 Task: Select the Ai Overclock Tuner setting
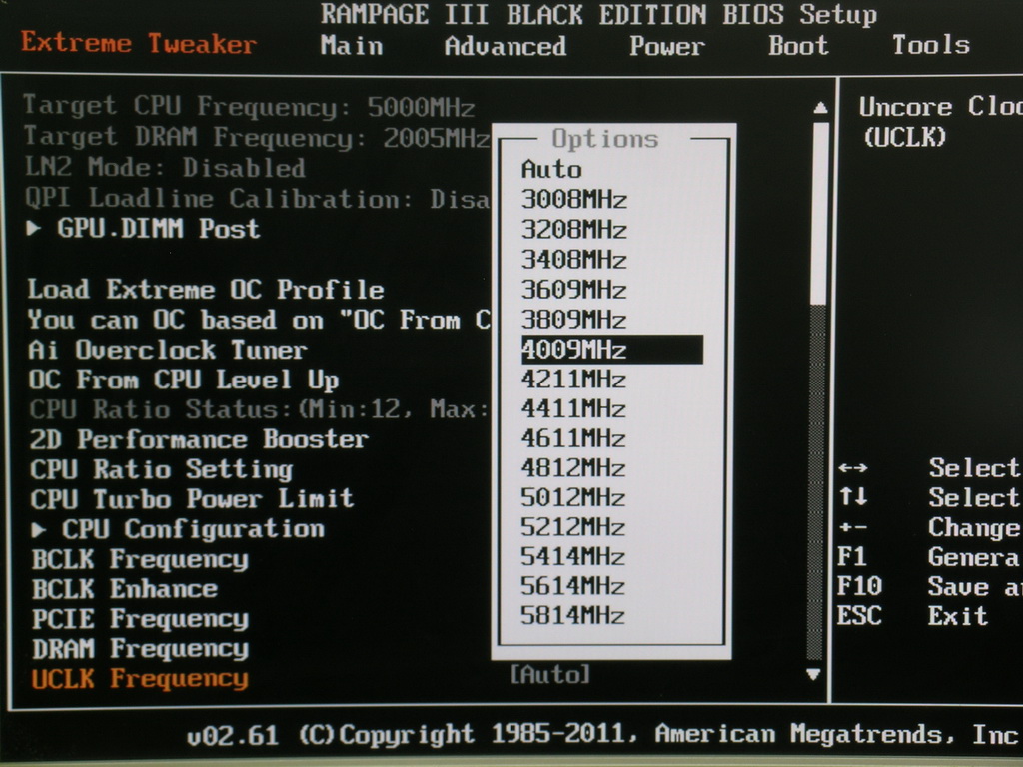pyautogui.click(x=168, y=351)
